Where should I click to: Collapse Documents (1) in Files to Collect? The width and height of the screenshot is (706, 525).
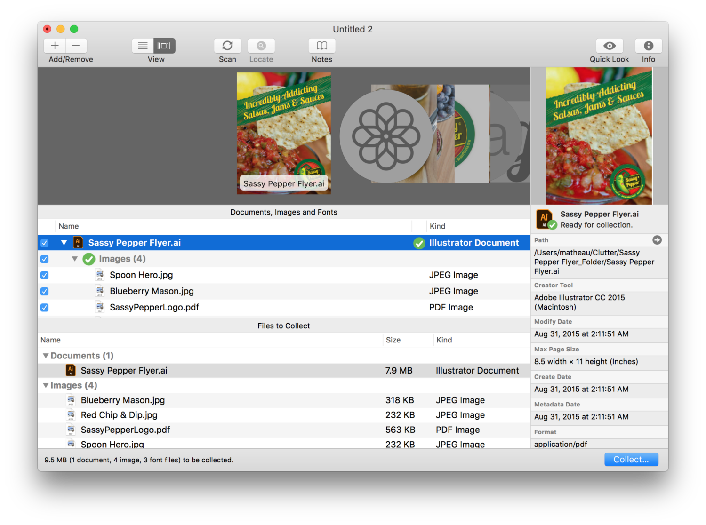[46, 356]
